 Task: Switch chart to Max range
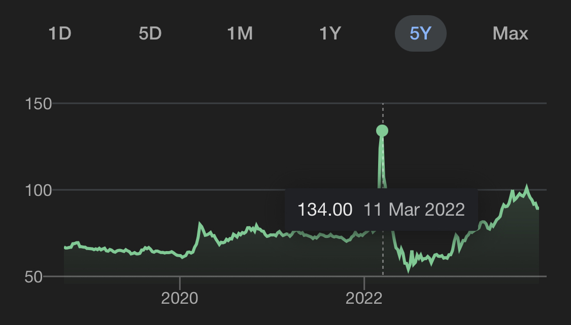tap(510, 33)
